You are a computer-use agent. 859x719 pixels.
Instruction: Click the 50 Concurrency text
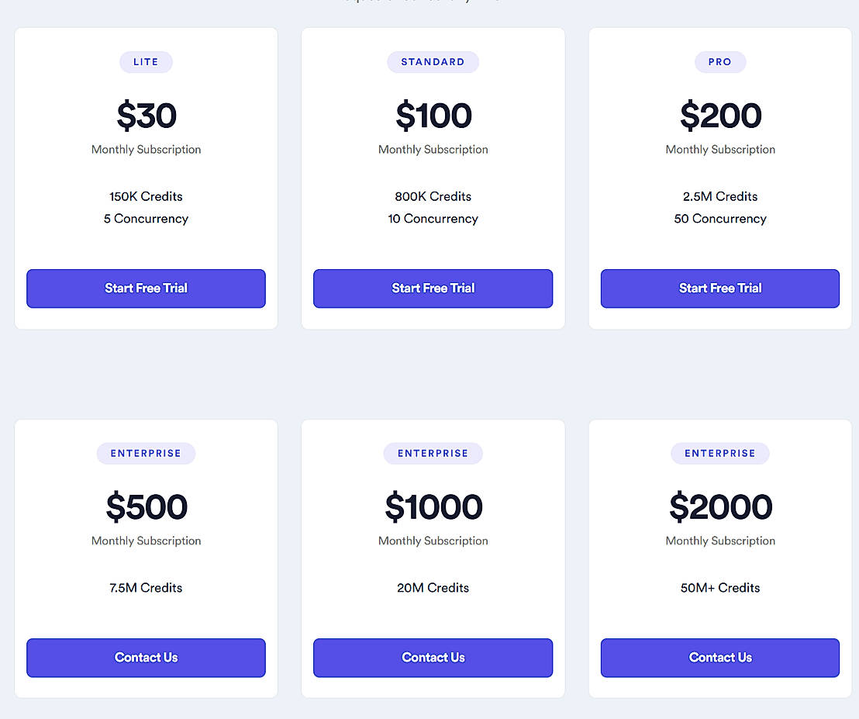(720, 219)
